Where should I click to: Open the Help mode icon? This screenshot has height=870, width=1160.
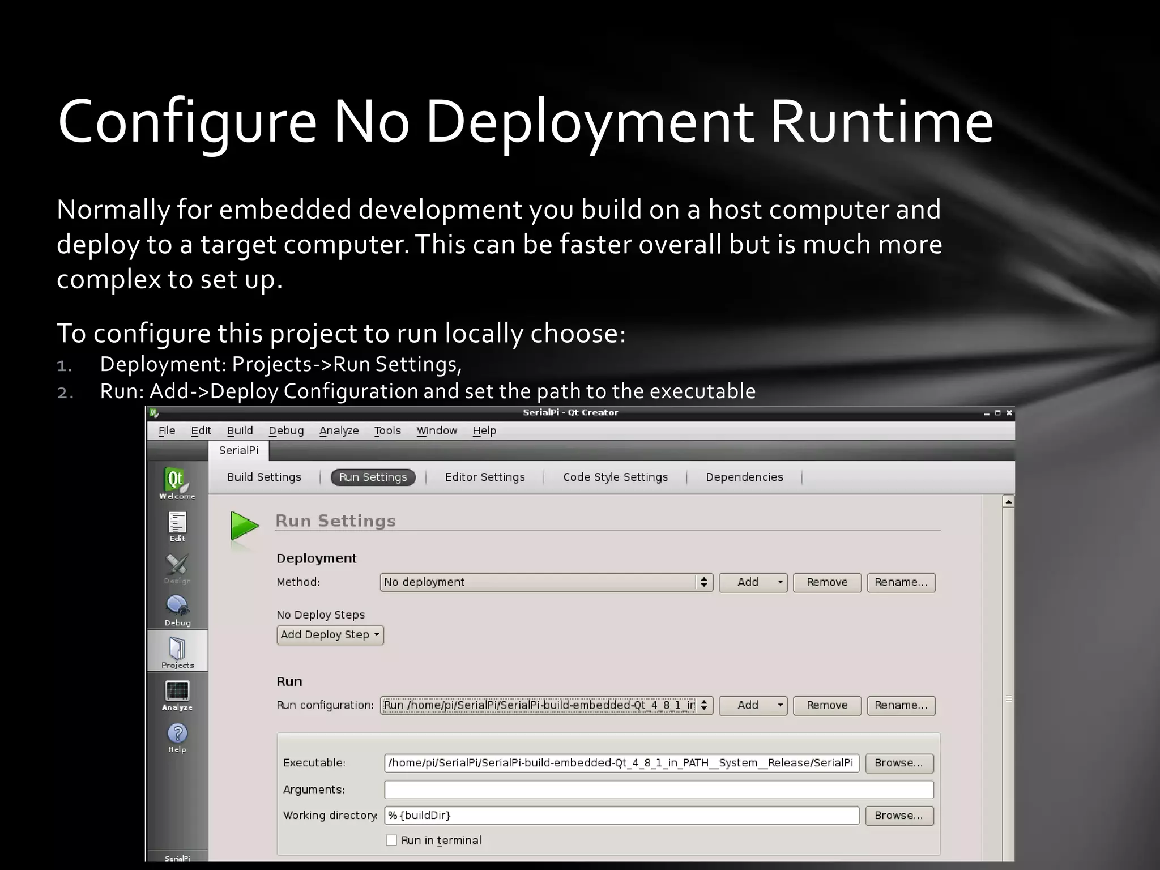(x=177, y=737)
